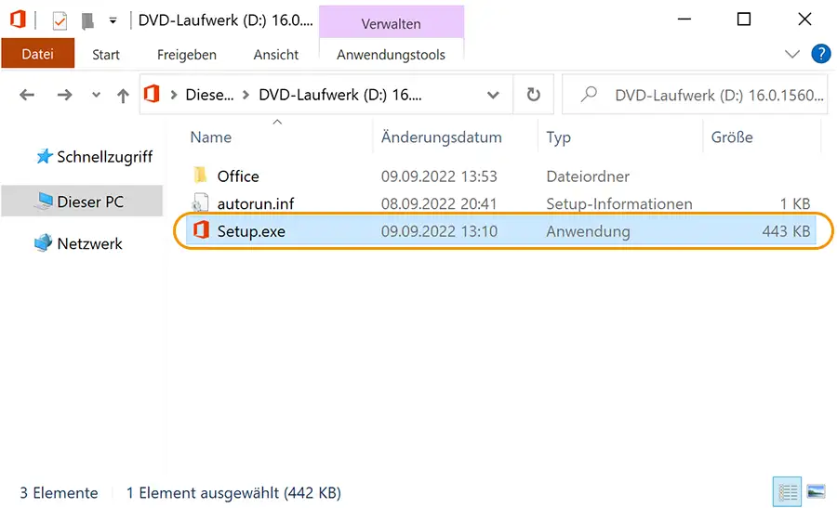
Task: Open the Anwendungstools ribbon tab
Action: 391,55
